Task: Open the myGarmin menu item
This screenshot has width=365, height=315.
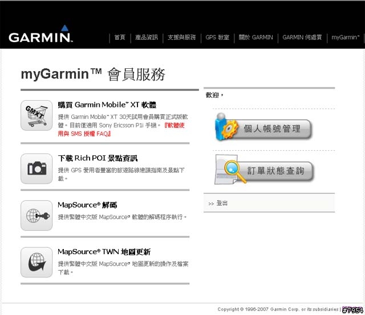Action: (346, 37)
